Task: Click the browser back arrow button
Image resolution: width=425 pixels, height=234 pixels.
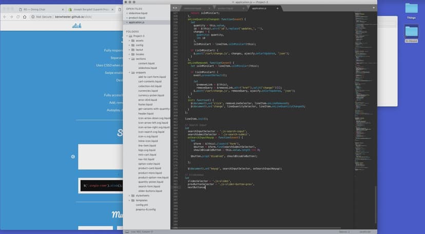Action: (4, 17)
